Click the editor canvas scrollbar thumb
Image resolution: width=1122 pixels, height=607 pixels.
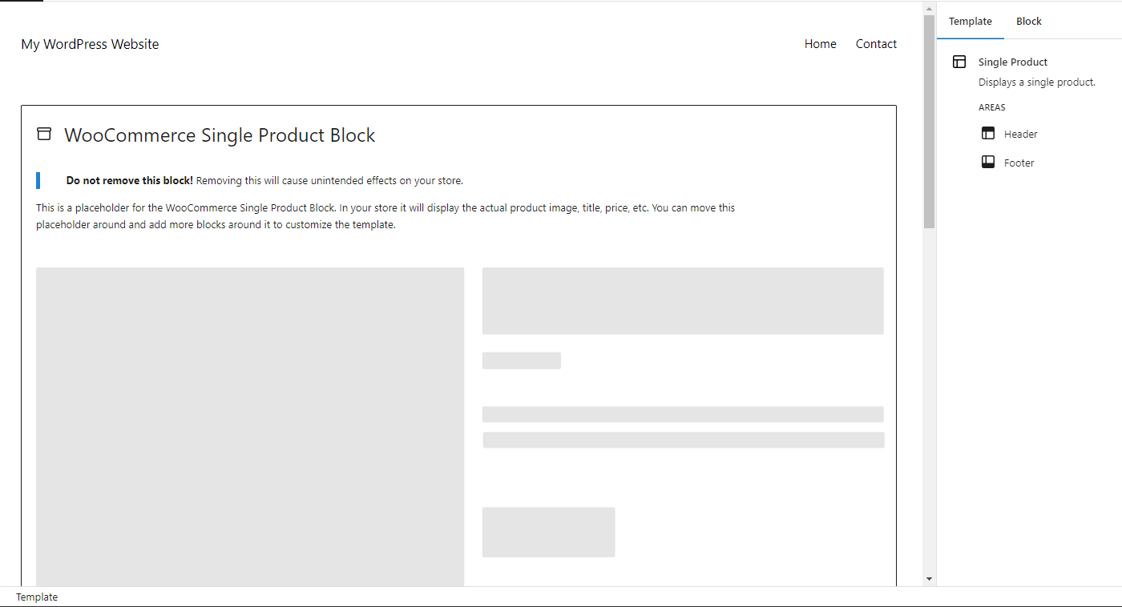point(929,122)
